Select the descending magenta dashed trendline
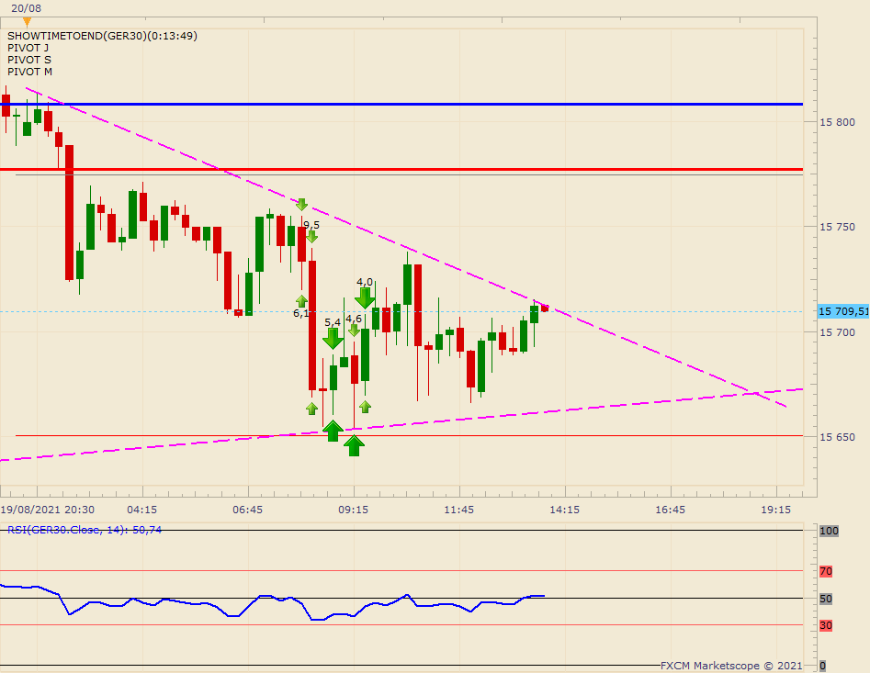 pyautogui.click(x=406, y=247)
